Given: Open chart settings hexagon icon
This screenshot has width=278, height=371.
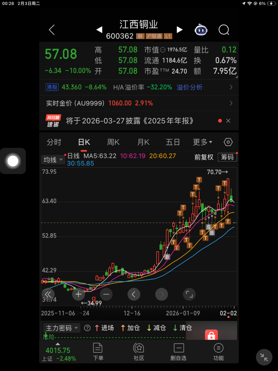Looking at the screenshot, I should [x=228, y=142].
